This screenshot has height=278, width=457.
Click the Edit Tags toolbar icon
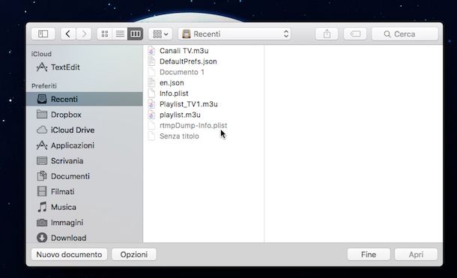coord(355,34)
